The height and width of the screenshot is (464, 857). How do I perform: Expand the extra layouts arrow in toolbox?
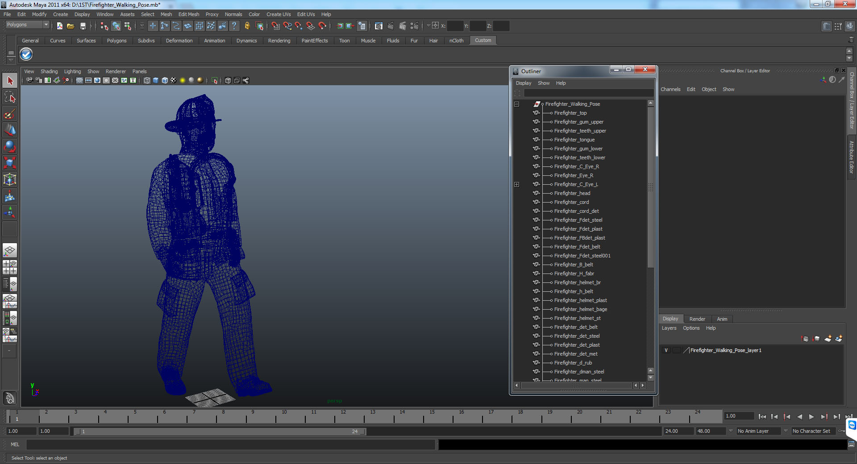tap(9, 351)
